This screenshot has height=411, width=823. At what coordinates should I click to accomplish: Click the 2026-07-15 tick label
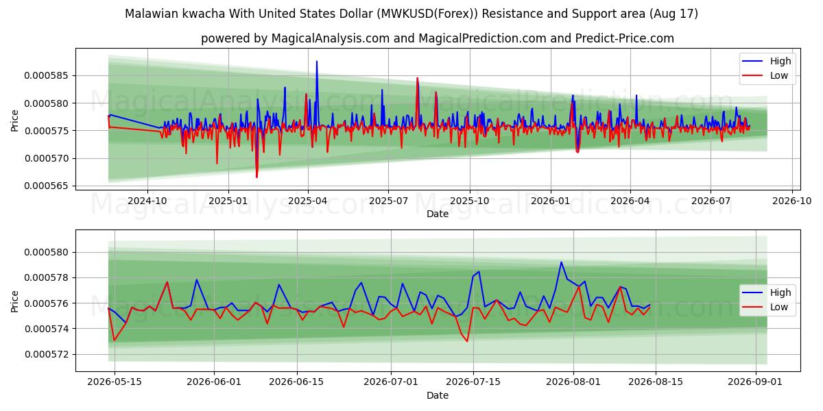(473, 382)
